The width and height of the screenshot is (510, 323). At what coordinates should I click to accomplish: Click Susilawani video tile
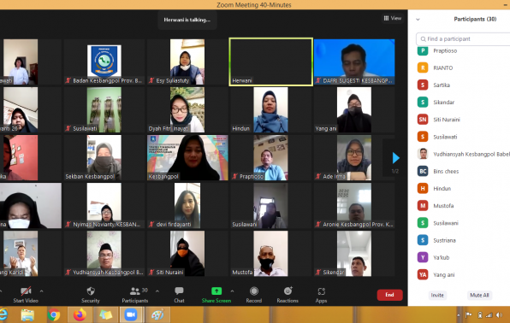pyautogui.click(x=270, y=205)
